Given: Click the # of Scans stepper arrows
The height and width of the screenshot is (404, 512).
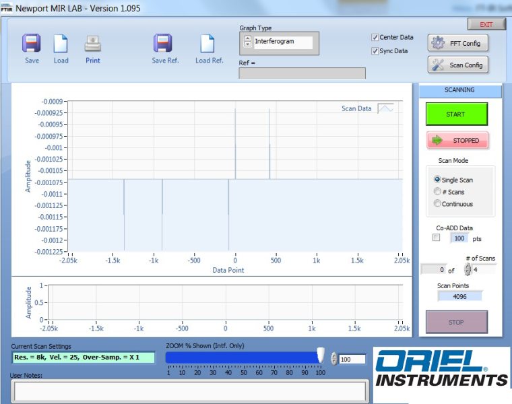Looking at the screenshot, I should [x=468, y=269].
